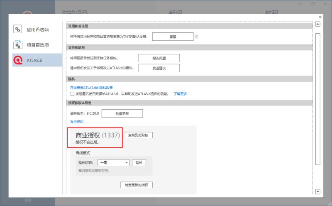This screenshot has height=206, width=332.
Task: Open the 项目首选项 section
Action: click(x=37, y=45)
